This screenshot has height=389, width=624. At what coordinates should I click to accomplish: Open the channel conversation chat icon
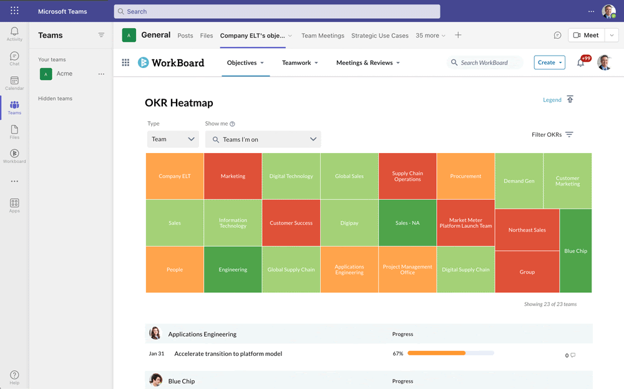[557, 36]
